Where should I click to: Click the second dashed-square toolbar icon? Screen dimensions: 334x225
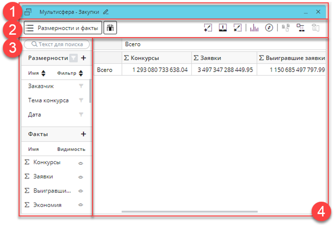tap(223, 28)
